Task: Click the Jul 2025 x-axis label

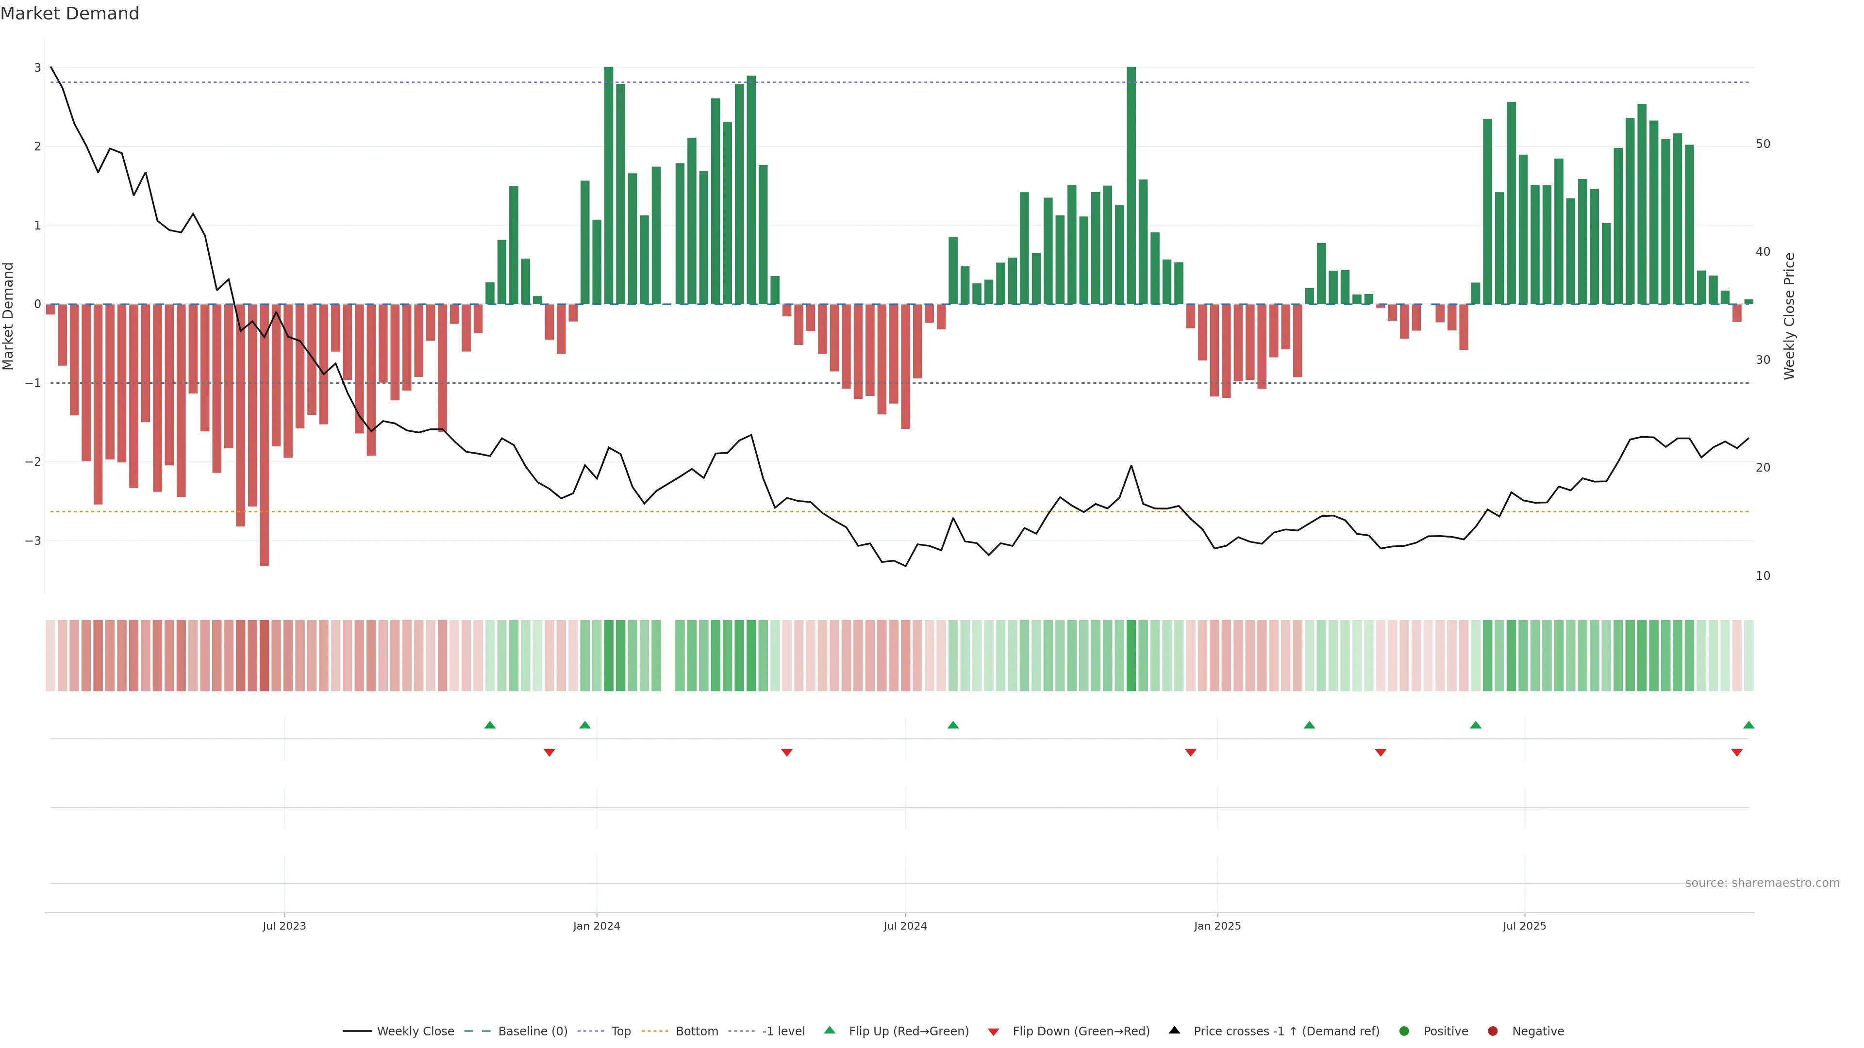Action: [1524, 926]
